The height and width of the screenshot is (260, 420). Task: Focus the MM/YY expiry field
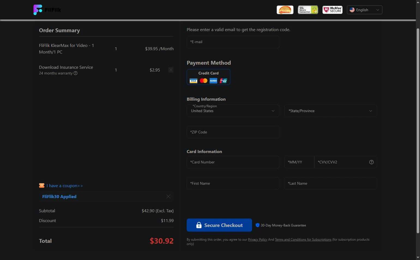299,162
